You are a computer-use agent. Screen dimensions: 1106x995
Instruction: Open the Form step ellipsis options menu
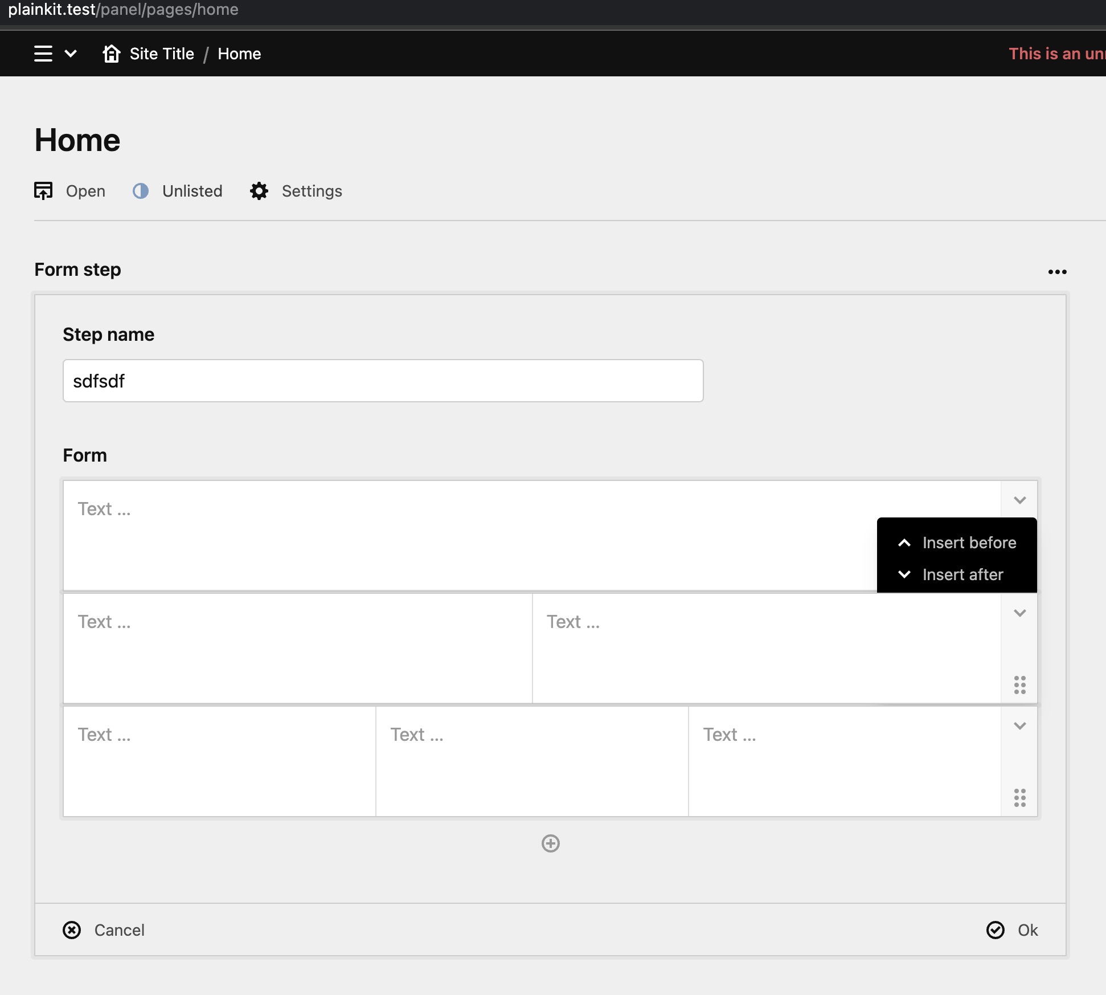[1058, 272]
